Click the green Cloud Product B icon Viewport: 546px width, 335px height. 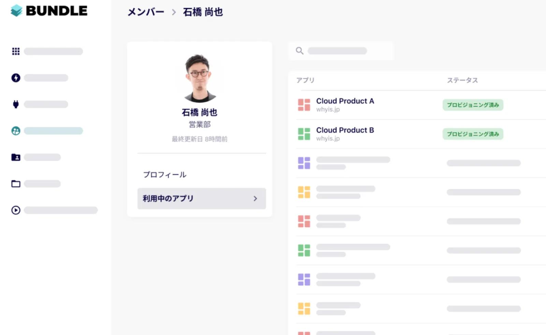click(x=304, y=134)
